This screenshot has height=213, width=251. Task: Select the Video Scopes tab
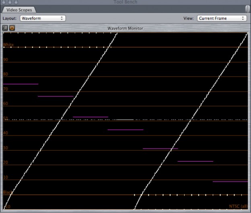click(19, 10)
